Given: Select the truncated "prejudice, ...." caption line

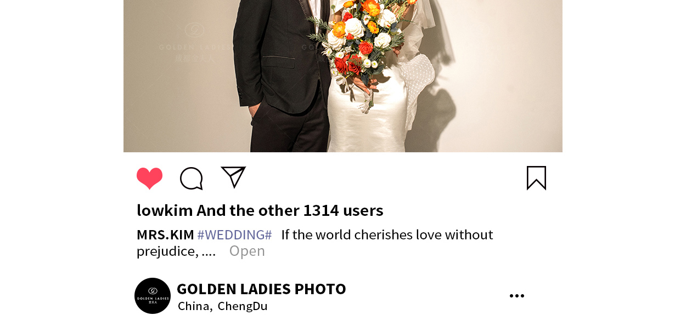Looking at the screenshot, I should tap(176, 251).
